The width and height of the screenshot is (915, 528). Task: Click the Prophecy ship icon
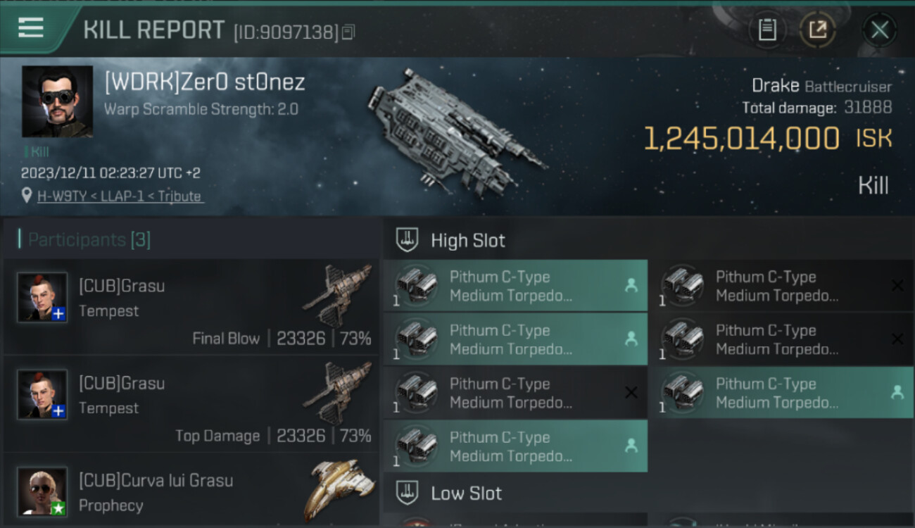[x=341, y=489]
